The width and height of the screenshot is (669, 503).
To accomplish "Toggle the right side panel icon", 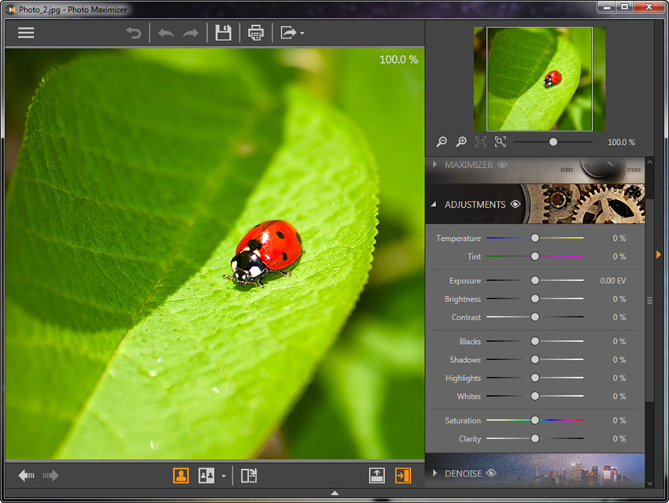I will click(x=403, y=475).
